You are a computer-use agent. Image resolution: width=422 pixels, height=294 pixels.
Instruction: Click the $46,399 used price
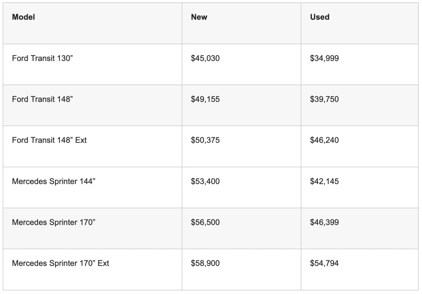pyautogui.click(x=324, y=222)
